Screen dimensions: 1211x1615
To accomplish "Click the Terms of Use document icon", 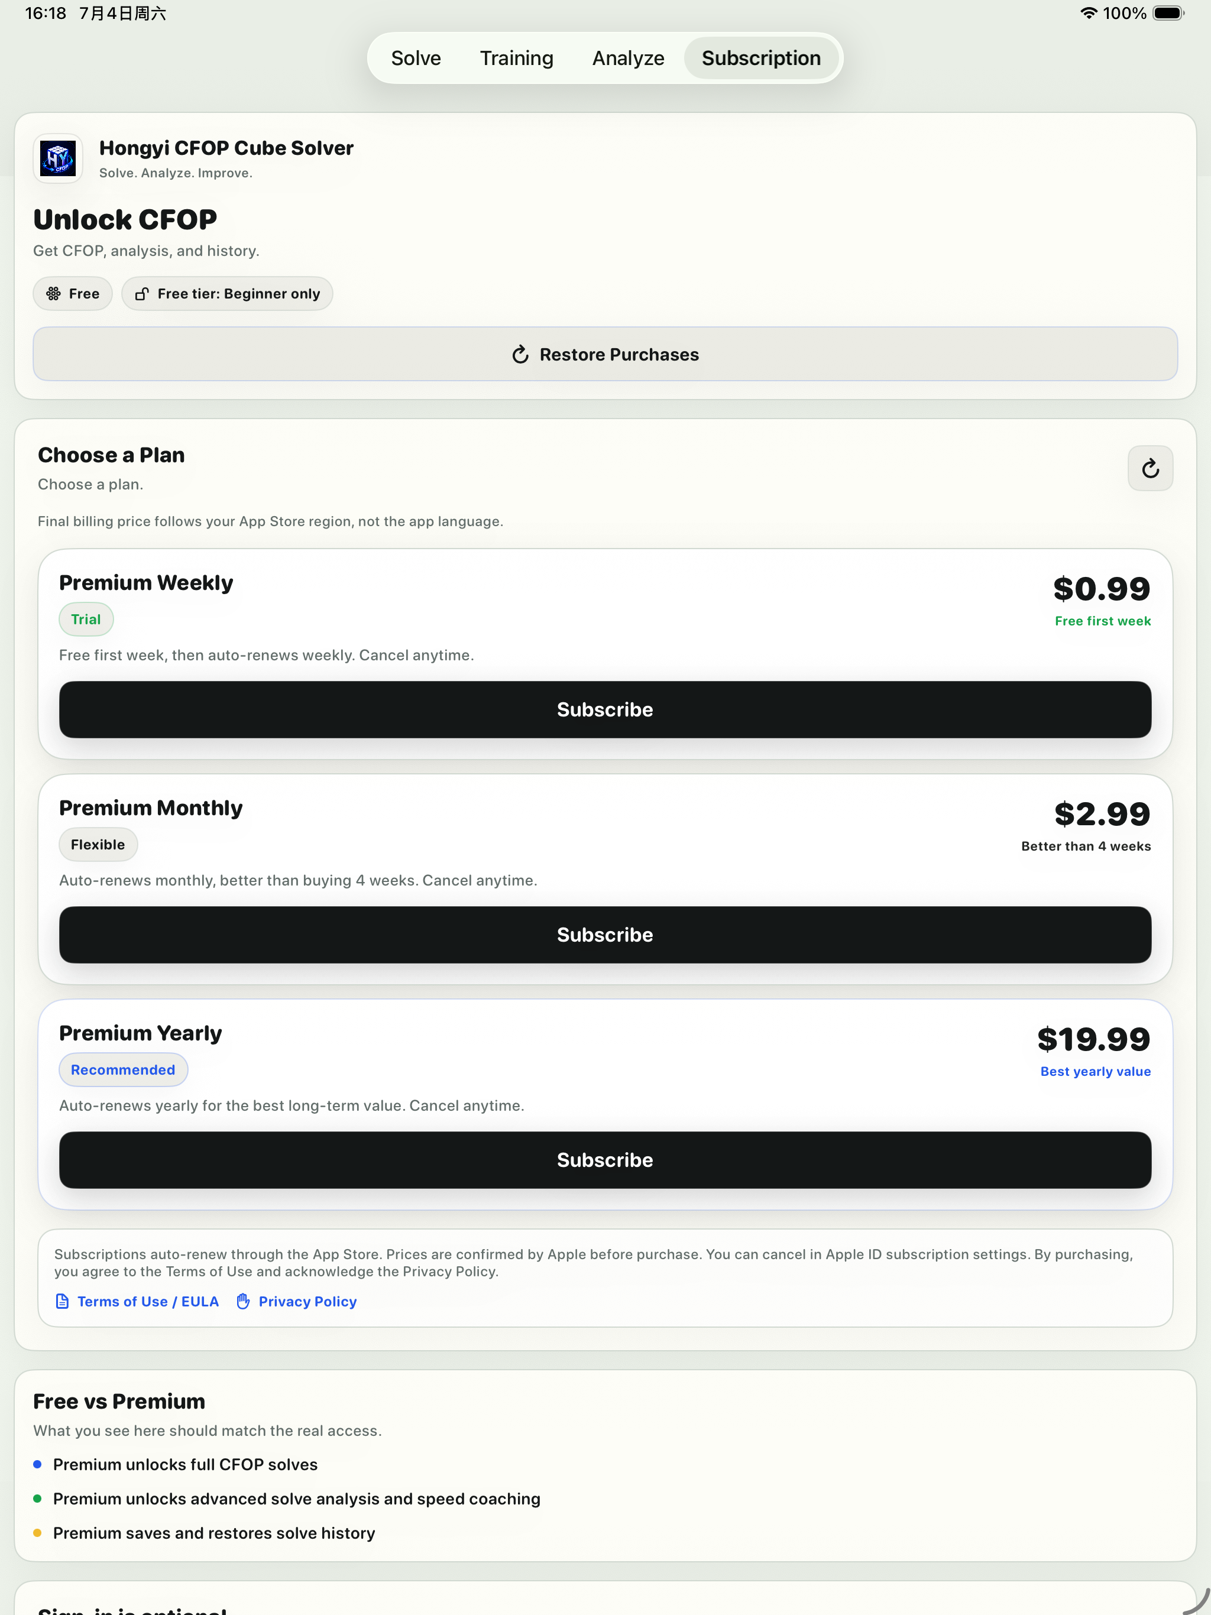I will 63,1301.
